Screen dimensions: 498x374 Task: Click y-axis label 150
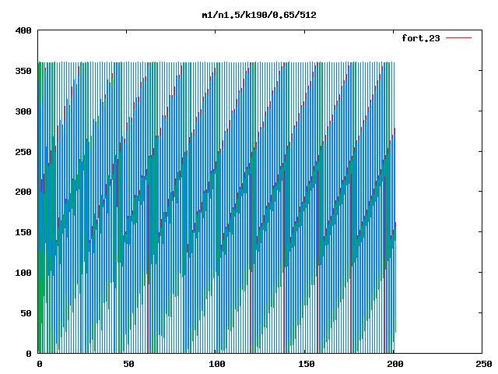tap(23, 232)
